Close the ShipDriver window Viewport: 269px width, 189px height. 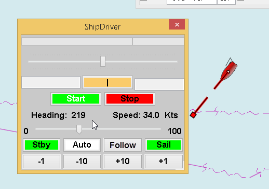[177, 24]
